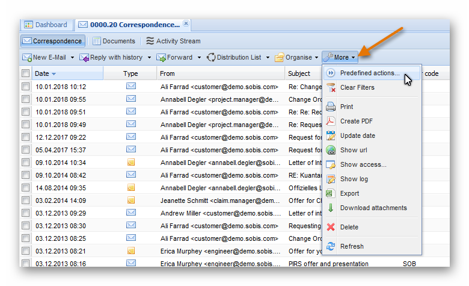
Task: Open the Activity Stream view
Action: pos(173,41)
